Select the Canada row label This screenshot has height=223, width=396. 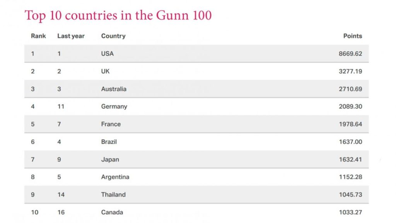click(112, 213)
